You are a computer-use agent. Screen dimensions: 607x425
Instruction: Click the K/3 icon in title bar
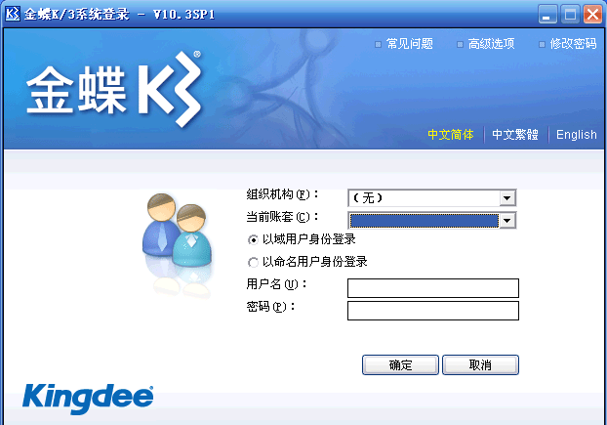coord(13,15)
